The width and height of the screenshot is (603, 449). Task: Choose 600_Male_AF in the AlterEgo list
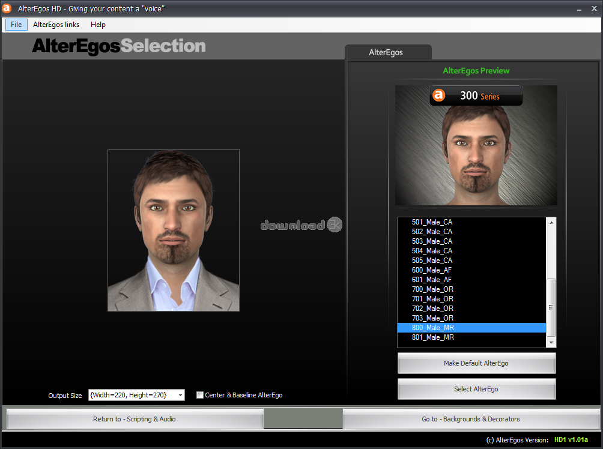[x=432, y=270]
